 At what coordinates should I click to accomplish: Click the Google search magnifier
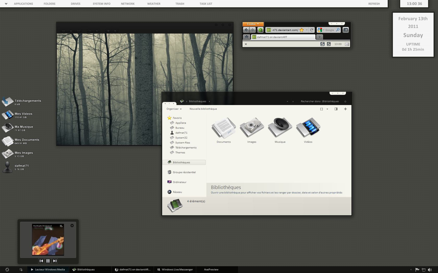338,30
